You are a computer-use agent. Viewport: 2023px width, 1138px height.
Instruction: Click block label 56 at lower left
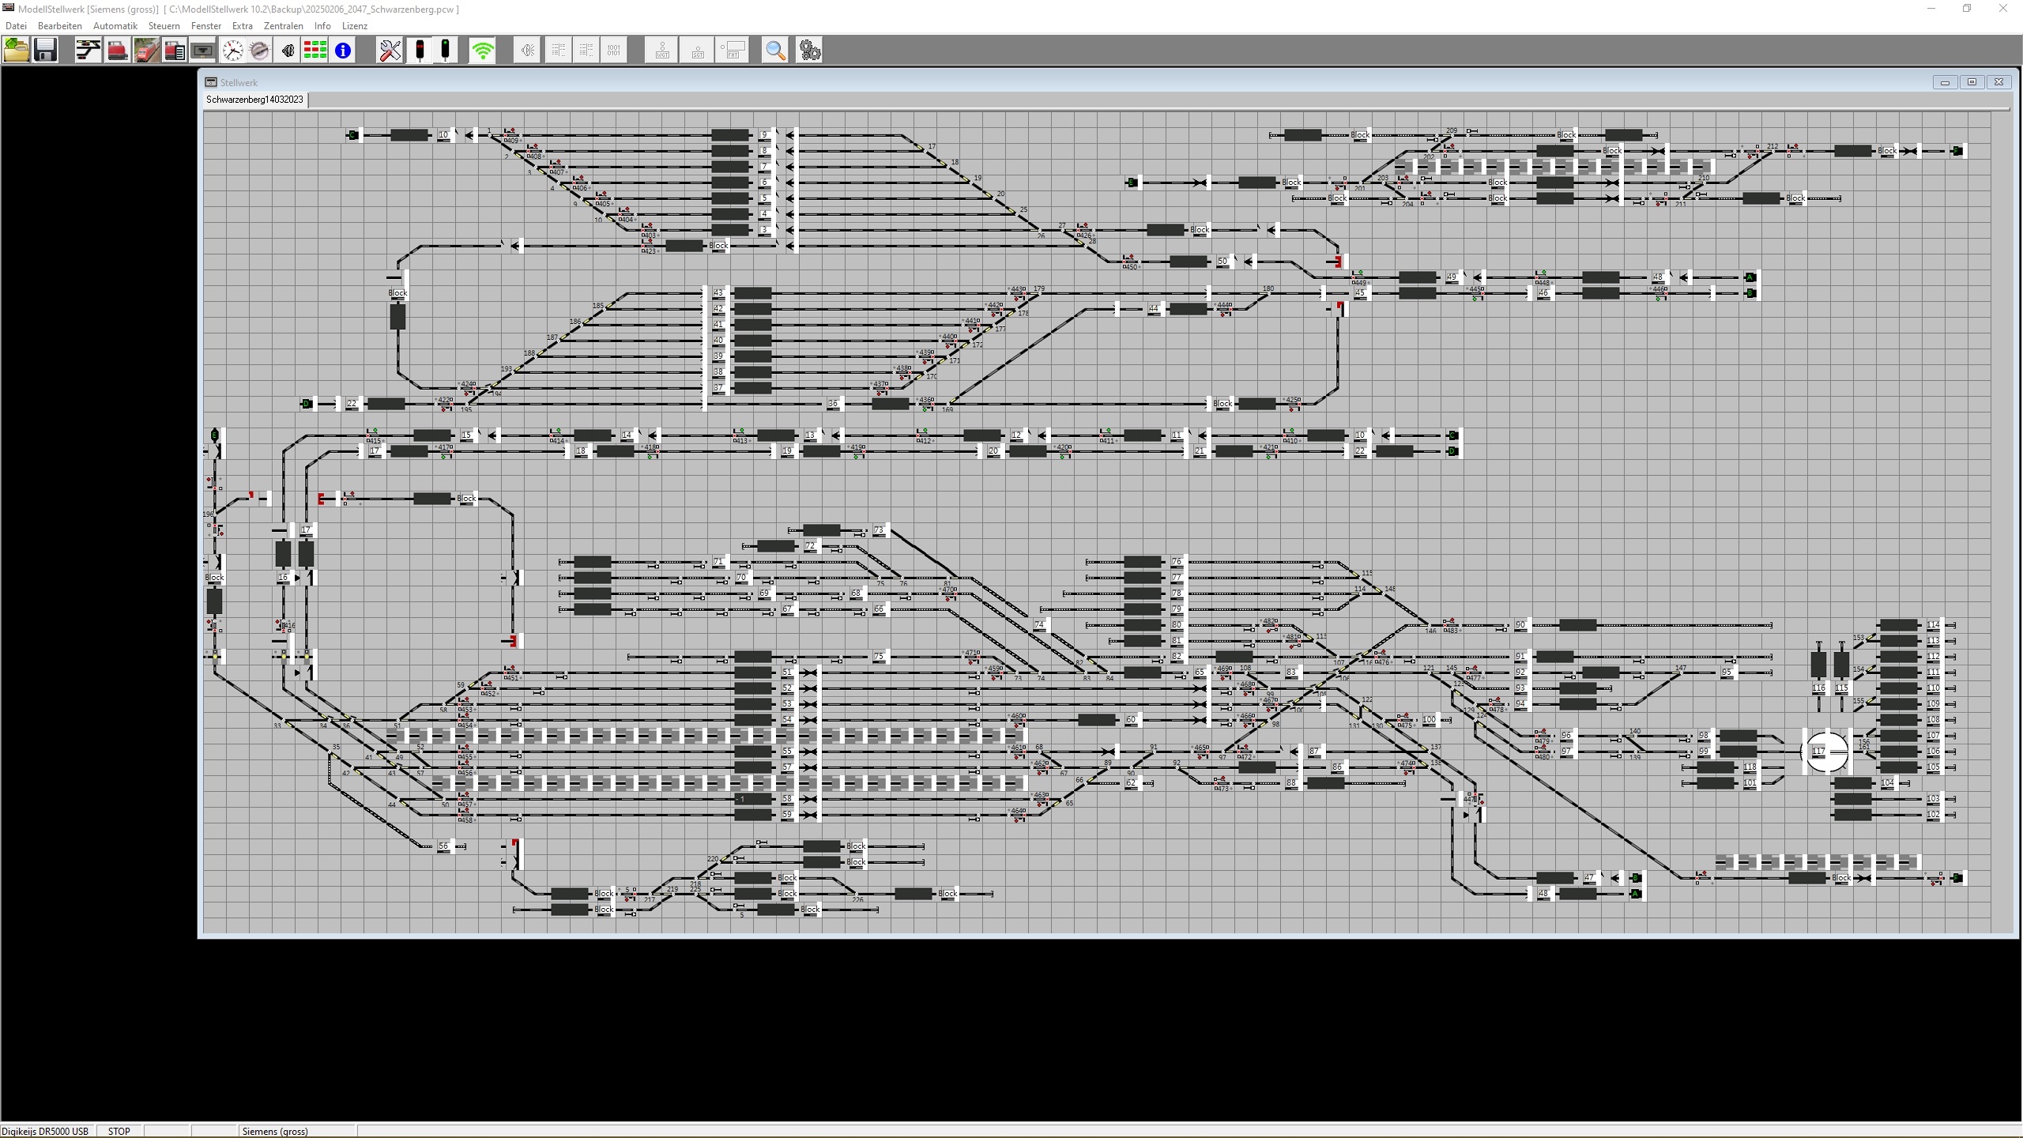pos(443,846)
